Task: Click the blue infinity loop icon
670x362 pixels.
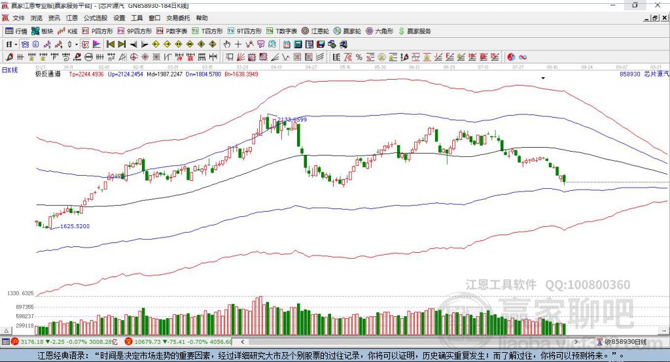Action: click(522, 57)
